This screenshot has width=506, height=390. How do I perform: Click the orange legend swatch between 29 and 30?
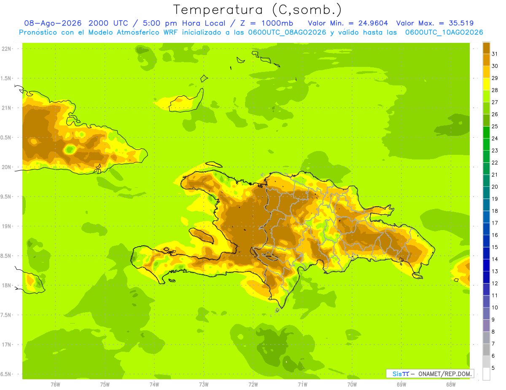pos(486,72)
